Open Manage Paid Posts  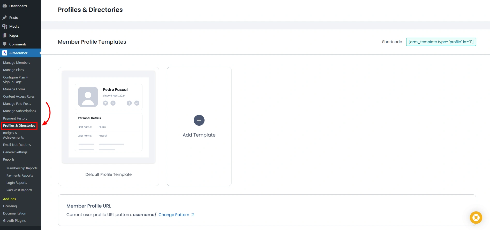(x=17, y=104)
